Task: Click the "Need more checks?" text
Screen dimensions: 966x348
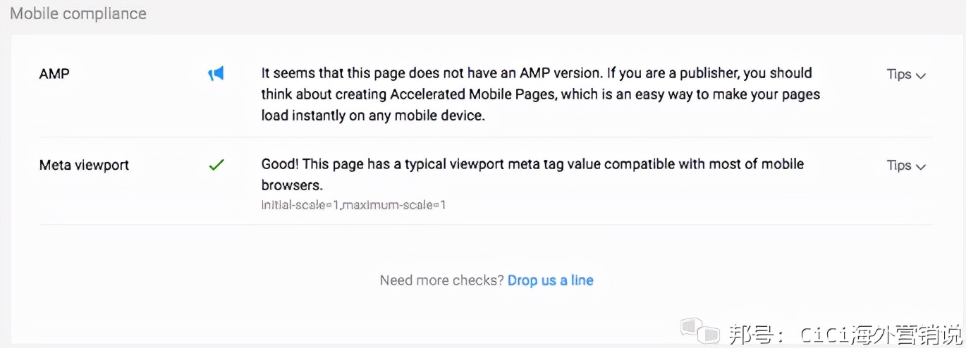Action: [441, 280]
